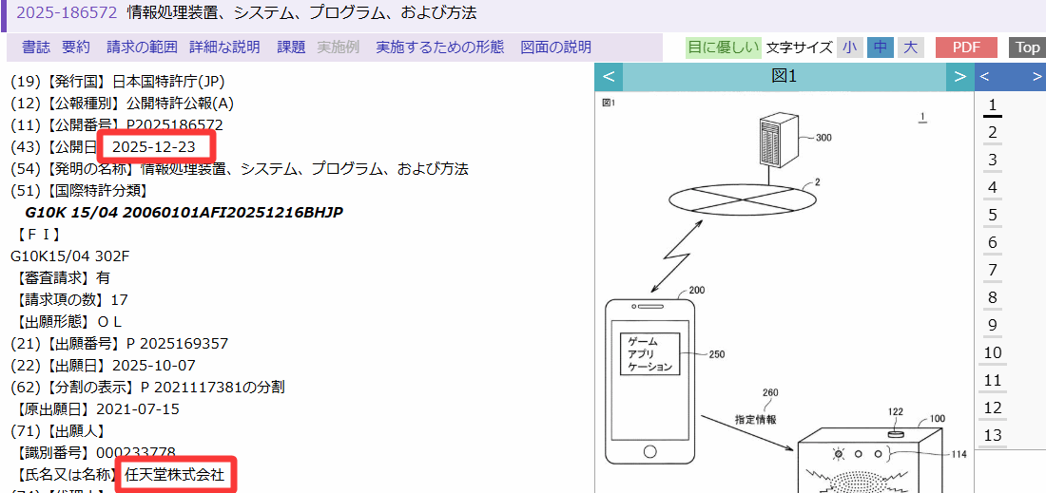Jump to 図面の説明 section
The image size is (1046, 493).
(555, 47)
